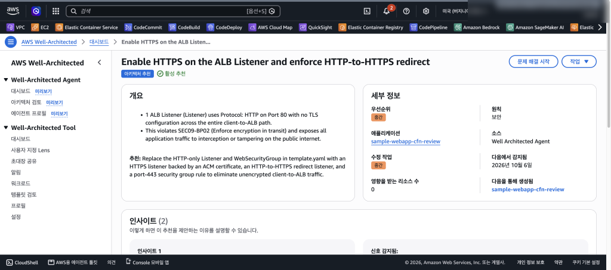Viewport: 611px width, 270px height.
Task: Open the QuickSight bookmark
Action: coord(315,27)
